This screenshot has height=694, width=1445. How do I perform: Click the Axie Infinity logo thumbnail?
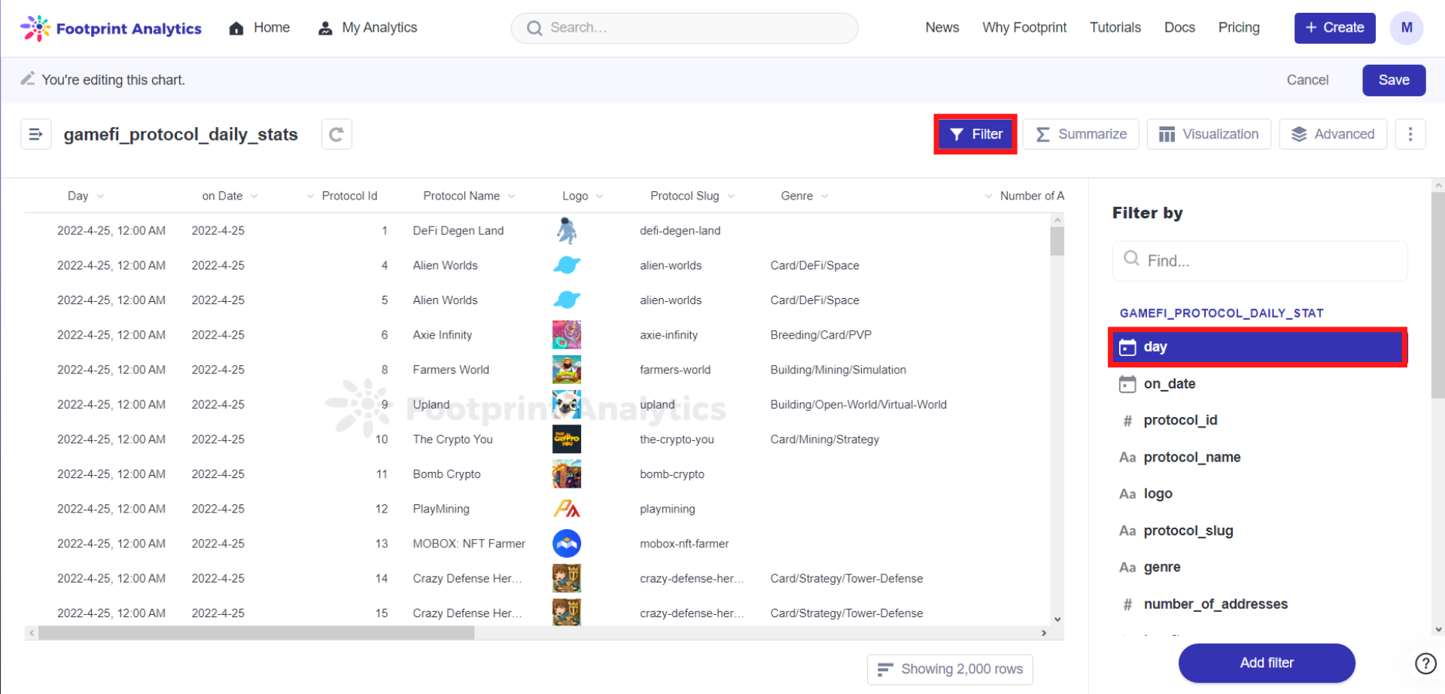pyautogui.click(x=567, y=335)
